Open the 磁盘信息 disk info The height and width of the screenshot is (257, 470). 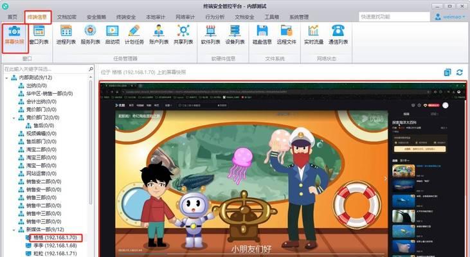[262, 35]
